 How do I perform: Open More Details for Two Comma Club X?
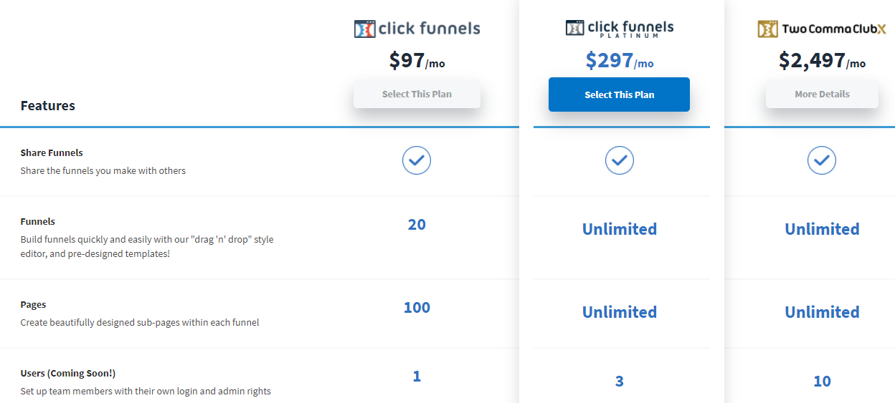822,94
